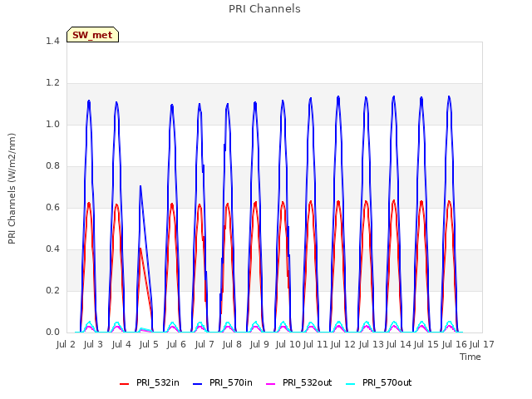The height and width of the screenshot is (399, 532).
Task: Click the Jul 11 x-axis tick label
Action: pos(316,344)
